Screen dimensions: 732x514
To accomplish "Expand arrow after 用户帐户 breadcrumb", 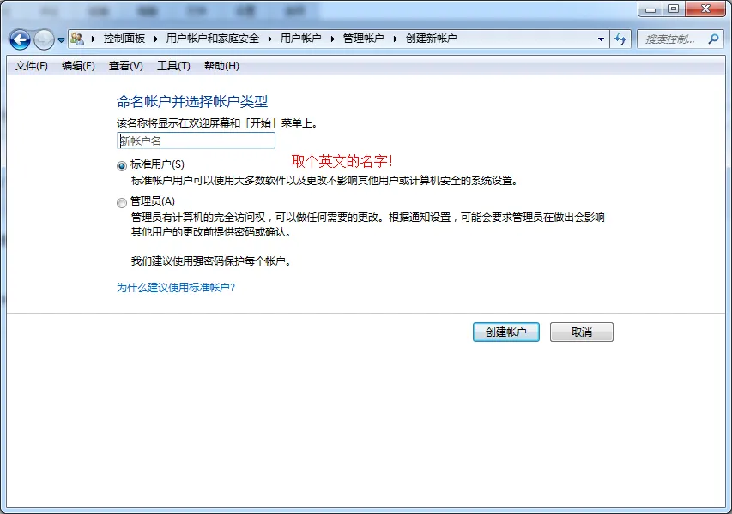I will [332, 39].
